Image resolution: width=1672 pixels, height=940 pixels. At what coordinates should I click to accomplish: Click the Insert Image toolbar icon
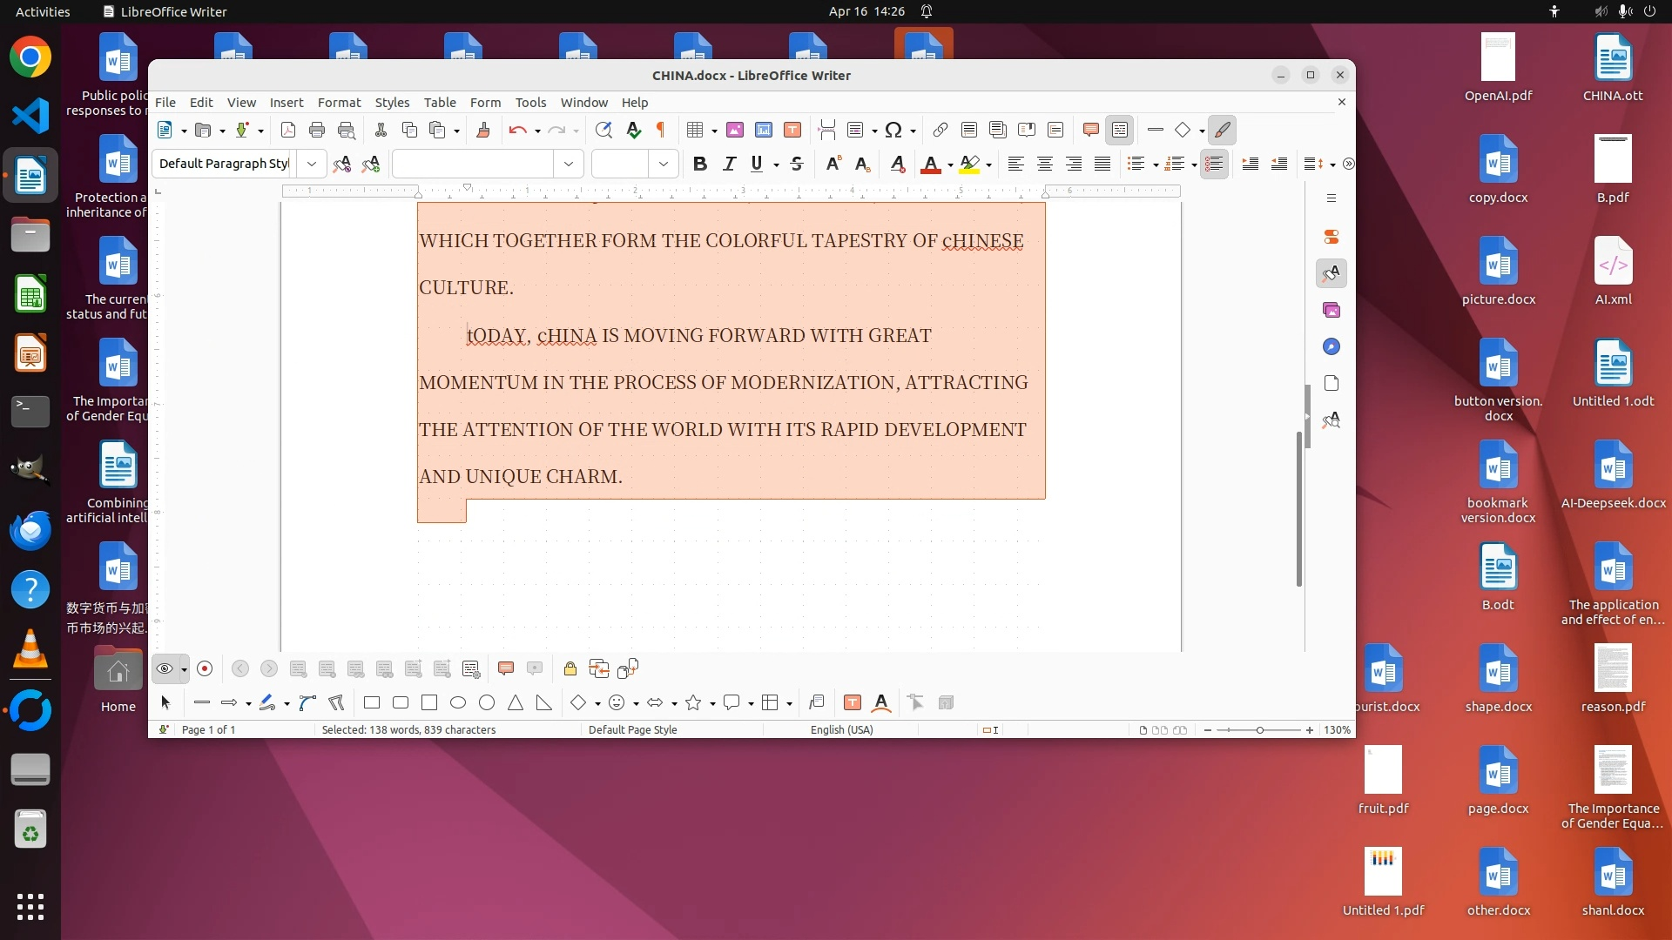pyautogui.click(x=735, y=131)
